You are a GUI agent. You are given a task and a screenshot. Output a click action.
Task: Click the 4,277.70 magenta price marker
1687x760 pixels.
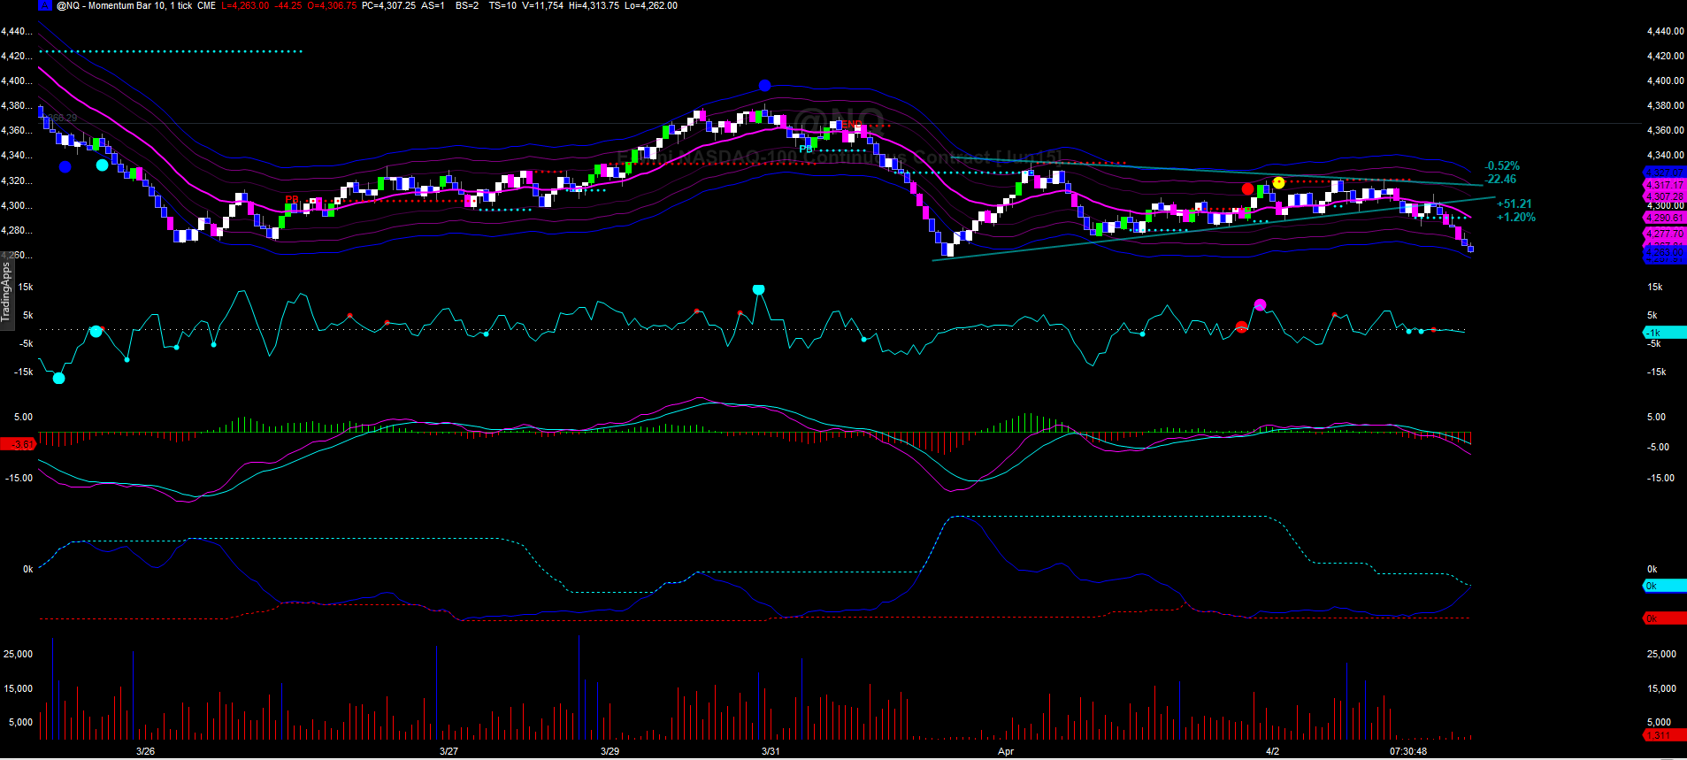tap(1665, 234)
